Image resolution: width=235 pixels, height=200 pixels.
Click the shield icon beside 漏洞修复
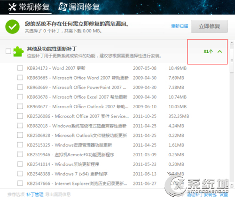click(x=63, y=7)
